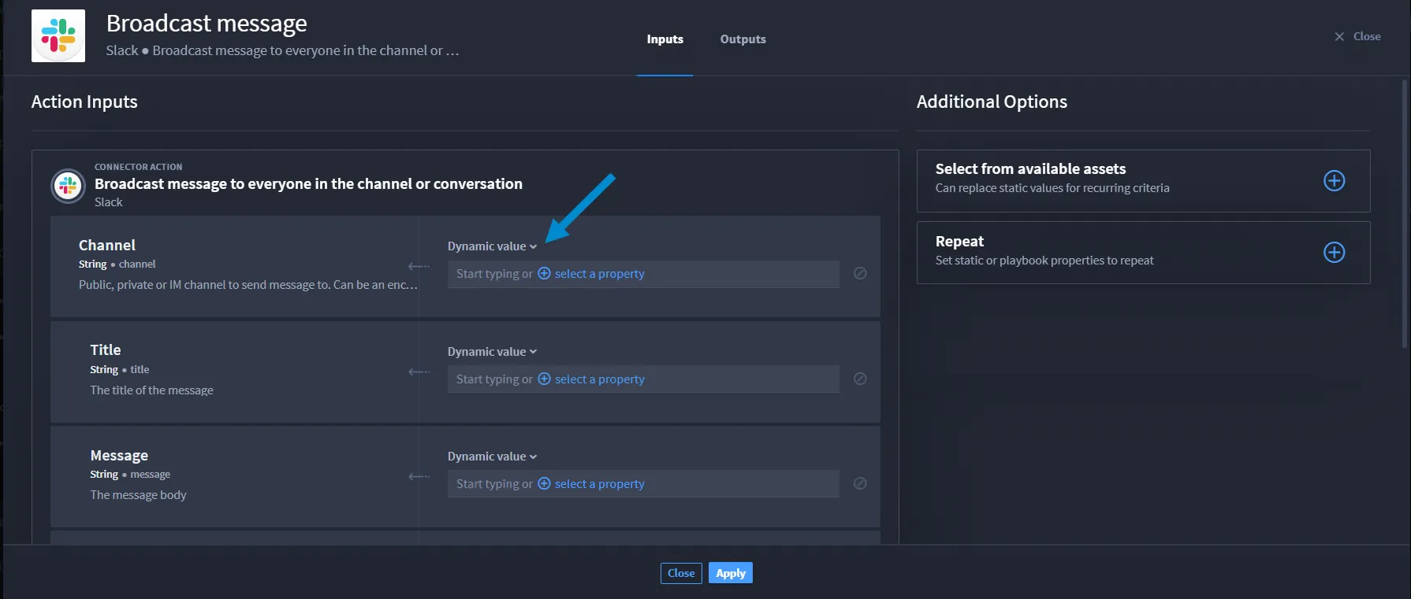Switch to the Inputs tab

pyautogui.click(x=665, y=39)
